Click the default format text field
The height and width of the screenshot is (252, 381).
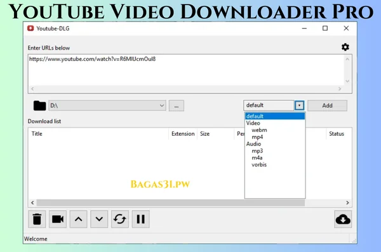tap(269, 105)
